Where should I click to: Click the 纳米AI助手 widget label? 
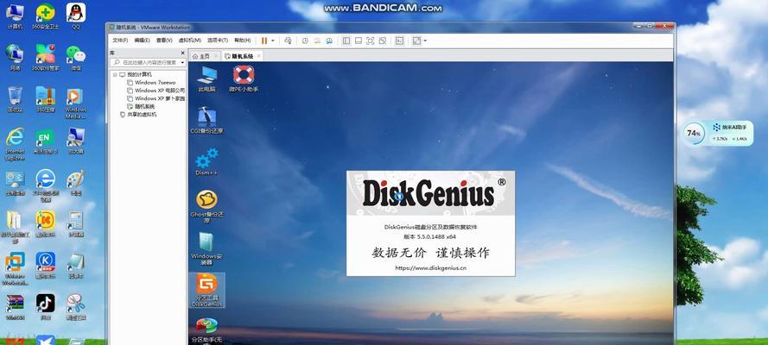(x=733, y=128)
